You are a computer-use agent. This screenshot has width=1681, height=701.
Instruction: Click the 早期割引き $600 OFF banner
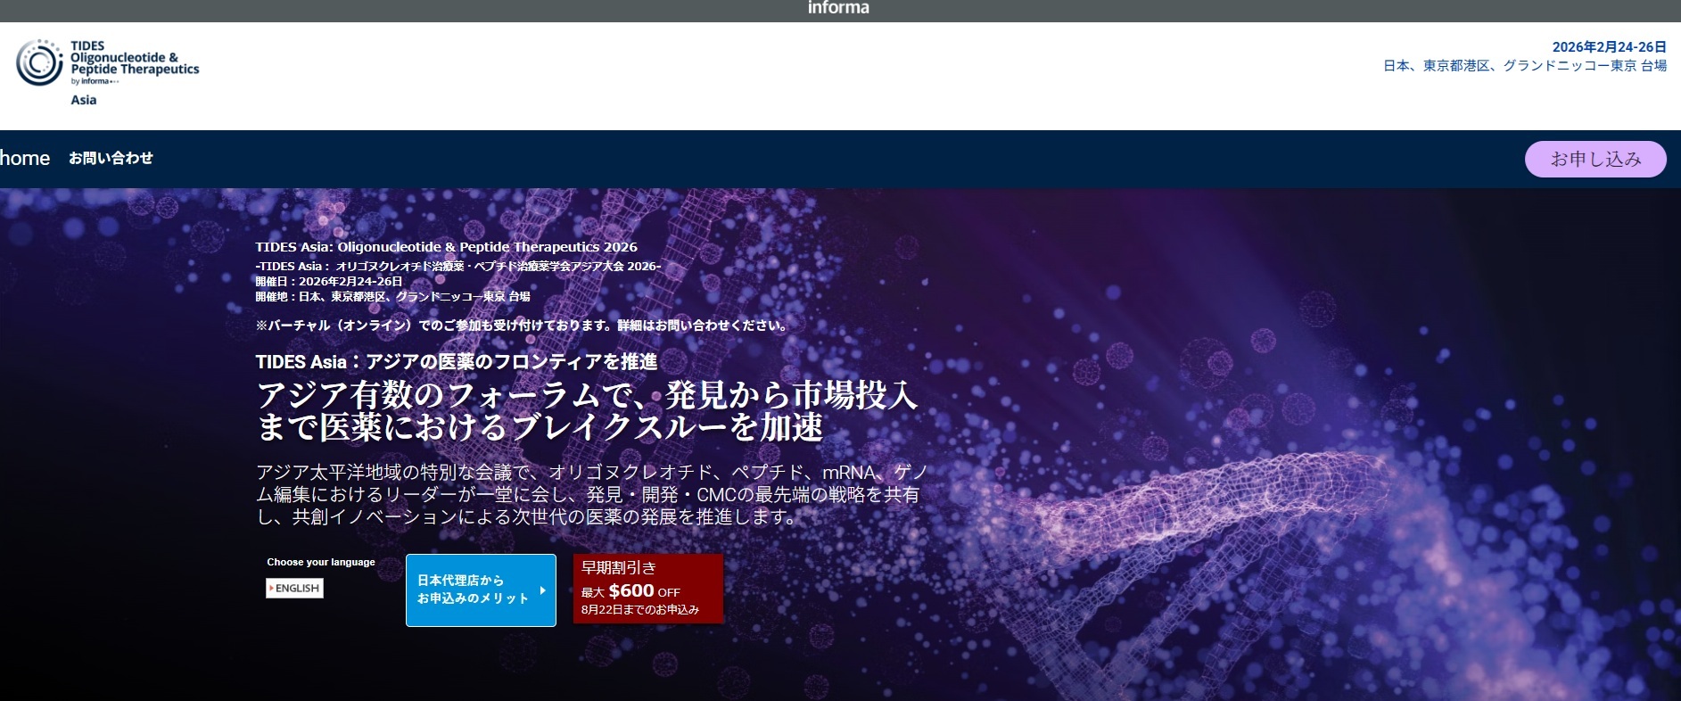point(647,589)
